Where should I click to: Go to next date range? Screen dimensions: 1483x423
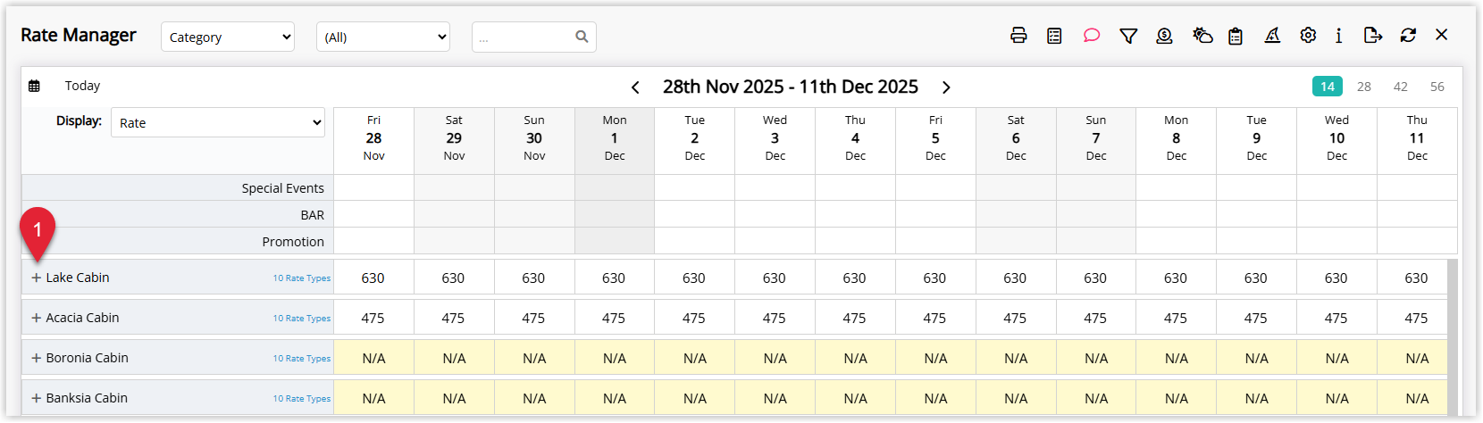[x=946, y=87]
